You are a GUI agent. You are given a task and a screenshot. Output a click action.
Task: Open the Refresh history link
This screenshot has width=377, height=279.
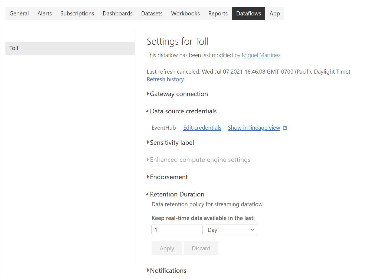click(165, 79)
